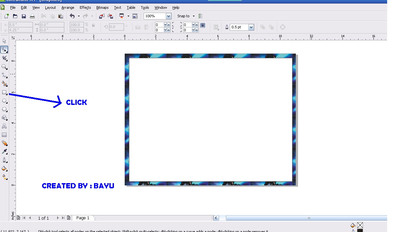
Task: Open the Window menu
Action: (161, 7)
